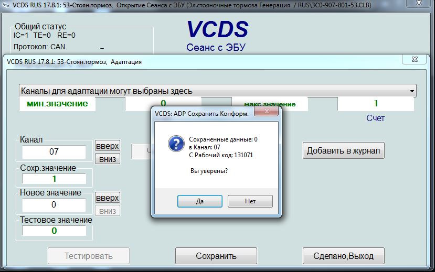Viewport: 435px width, 272px height.
Task: Decline saving with the Нет button
Action: pos(250,201)
